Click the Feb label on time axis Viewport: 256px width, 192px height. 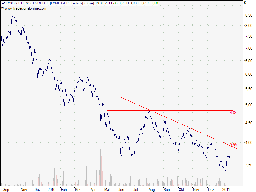(64, 190)
